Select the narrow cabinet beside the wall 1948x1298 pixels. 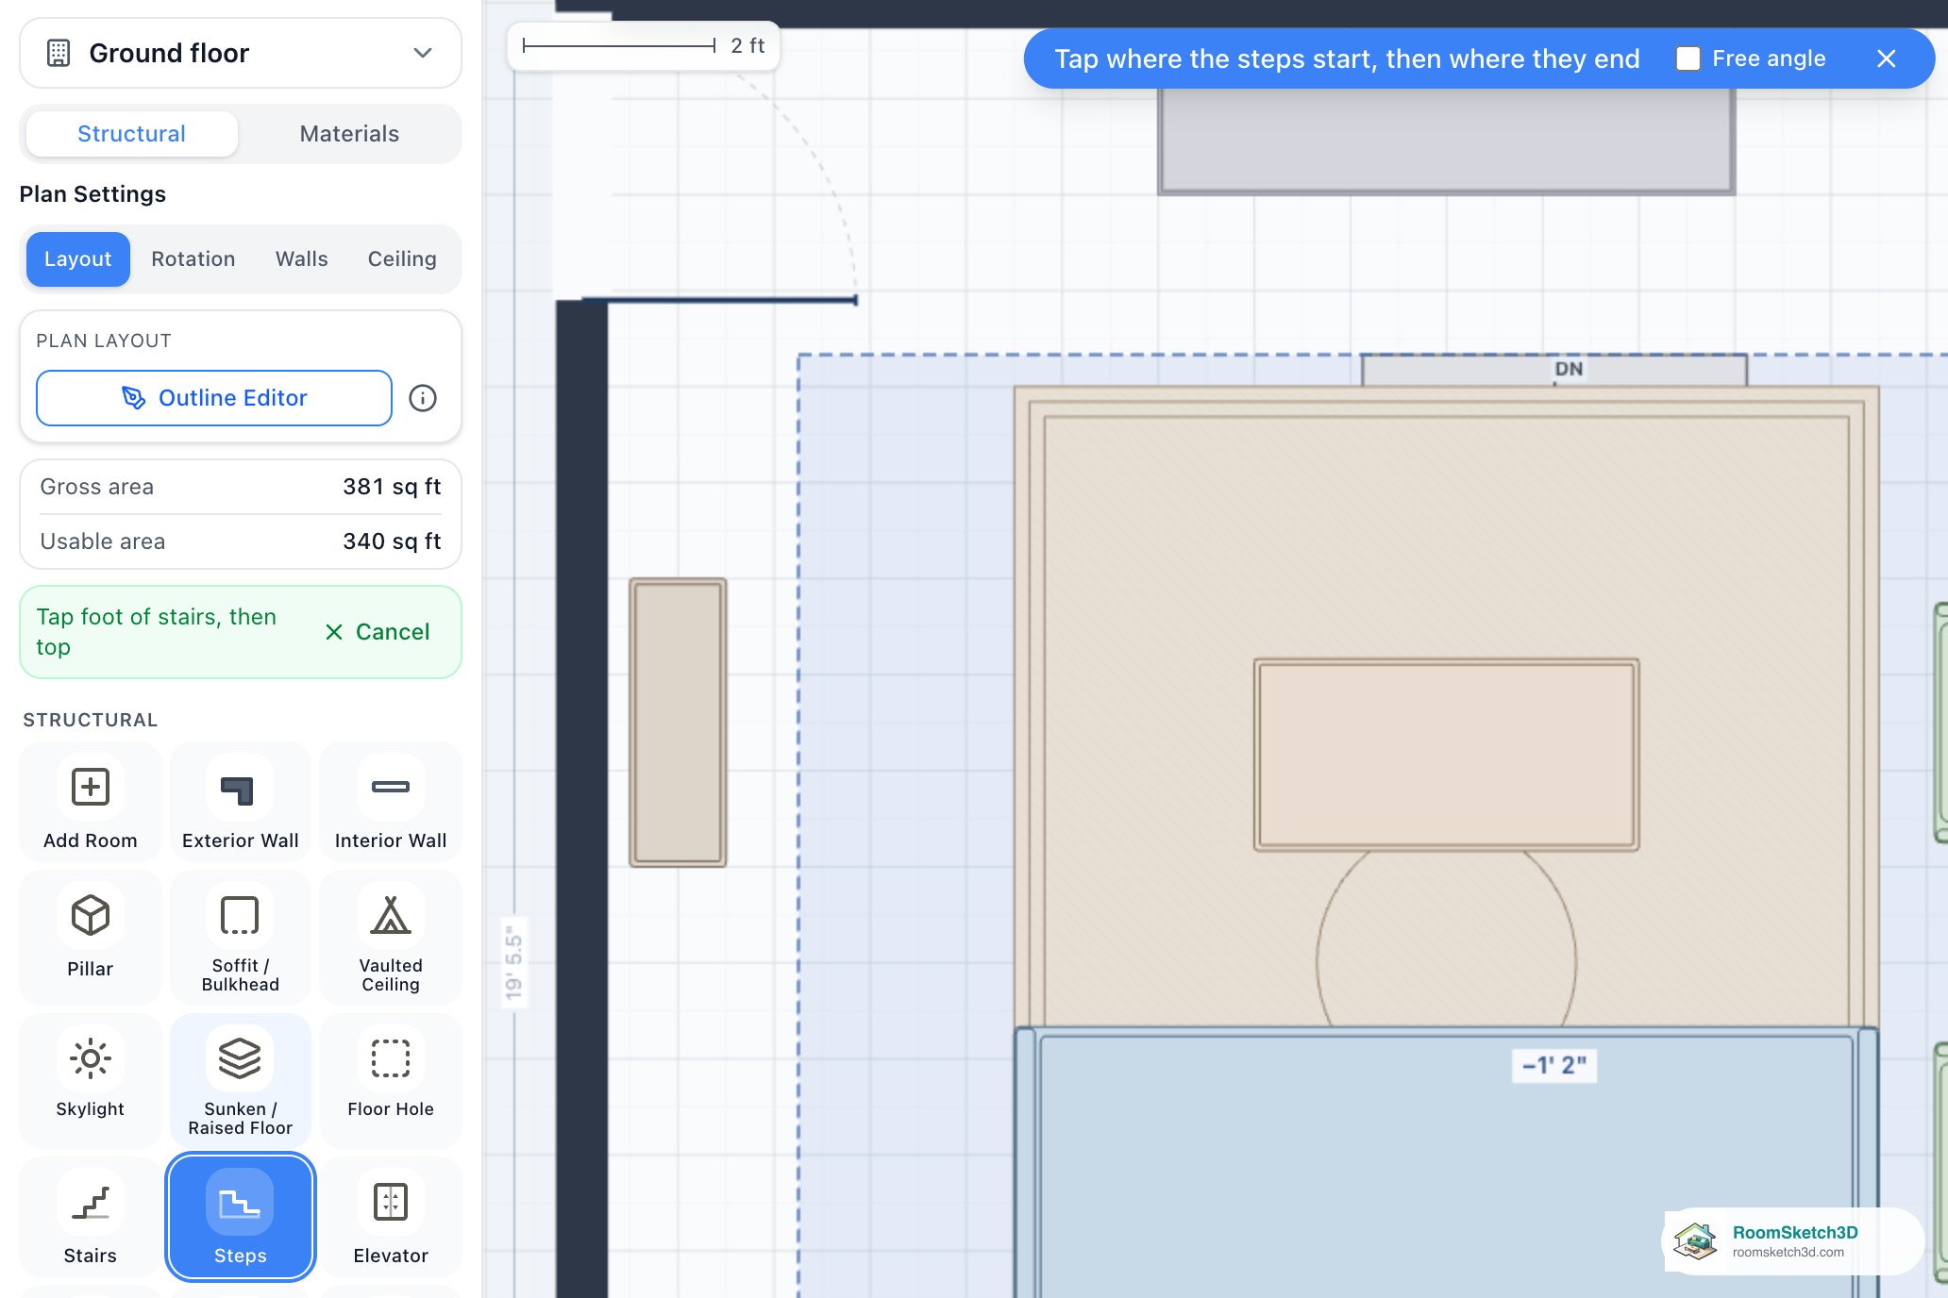678,723
